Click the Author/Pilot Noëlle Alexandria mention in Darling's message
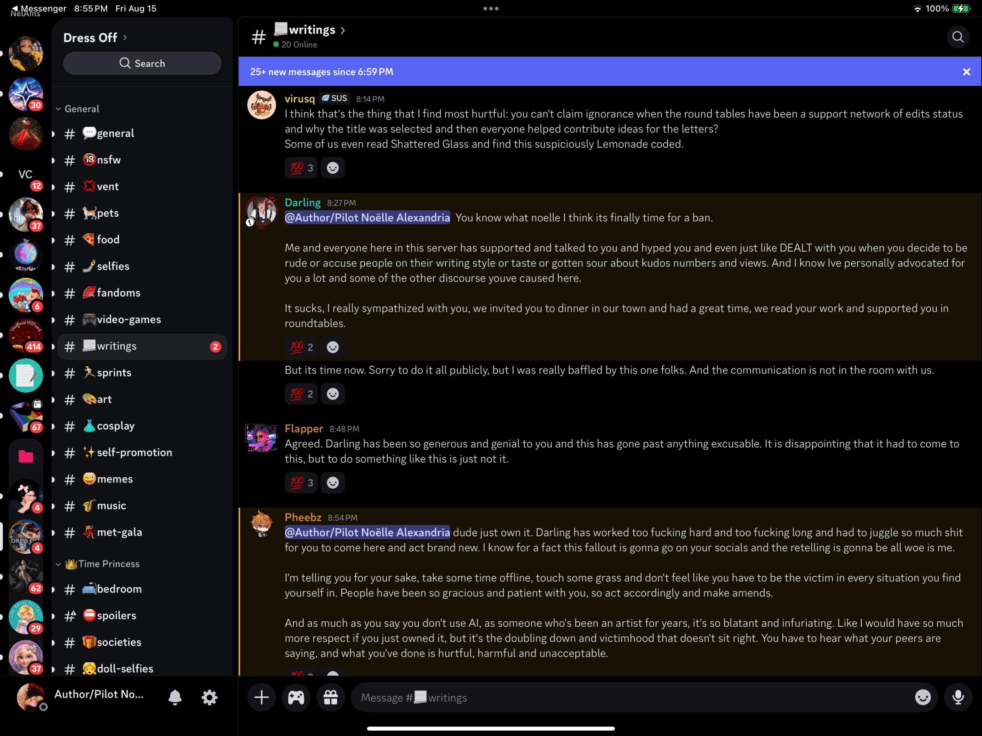Image resolution: width=982 pixels, height=736 pixels. (x=367, y=217)
